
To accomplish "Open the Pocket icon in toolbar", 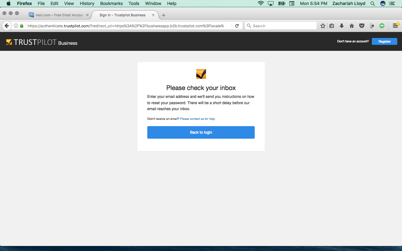I will [x=362, y=26].
